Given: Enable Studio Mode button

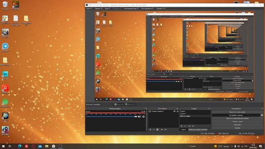Looking at the screenshot, I should [237, 122].
